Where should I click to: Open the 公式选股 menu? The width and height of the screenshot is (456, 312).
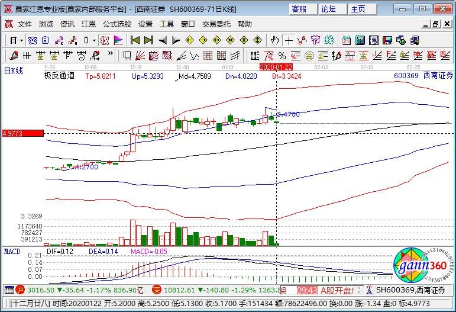point(117,24)
